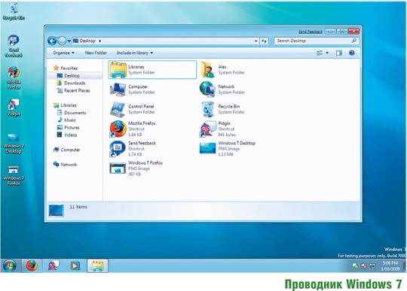Image resolution: width=407 pixels, height=291 pixels.
Task: Open the Include in library dropdown
Action: pos(135,53)
